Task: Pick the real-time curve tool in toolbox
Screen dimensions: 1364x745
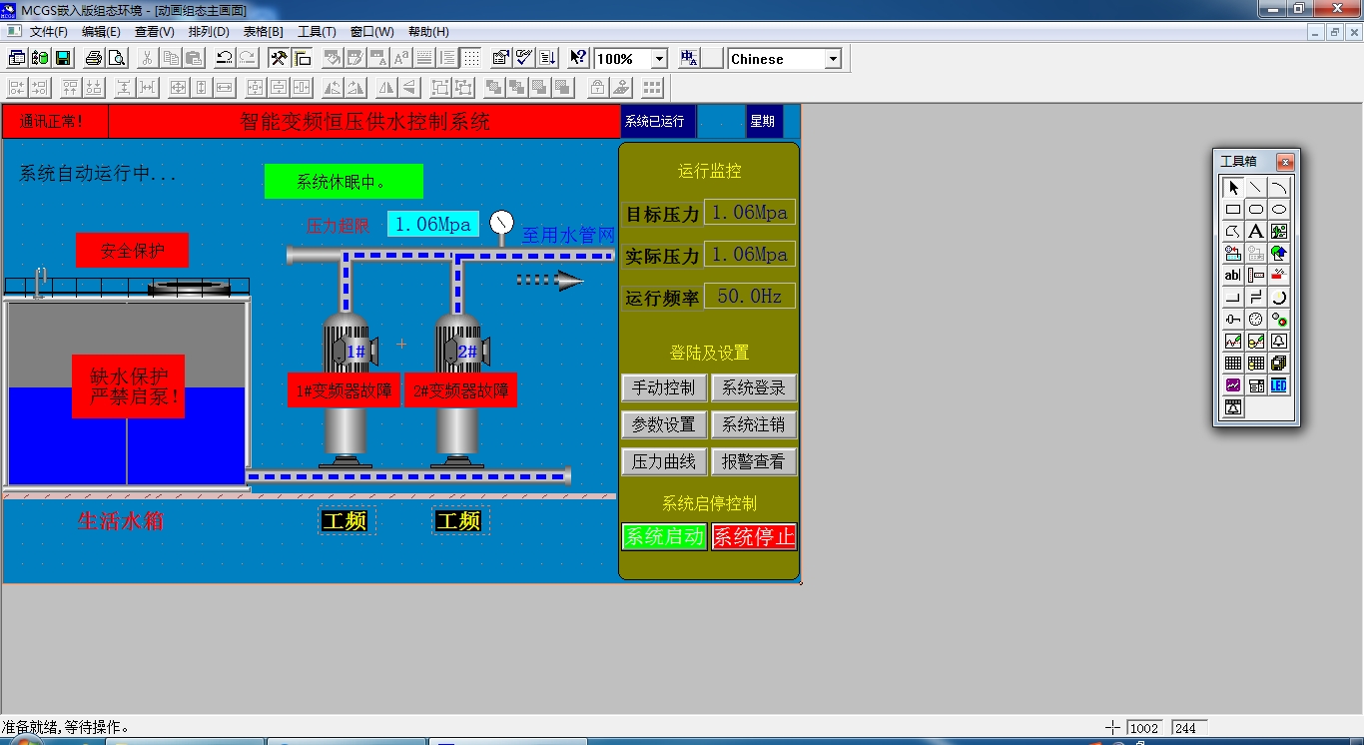Action: pyautogui.click(x=1233, y=342)
